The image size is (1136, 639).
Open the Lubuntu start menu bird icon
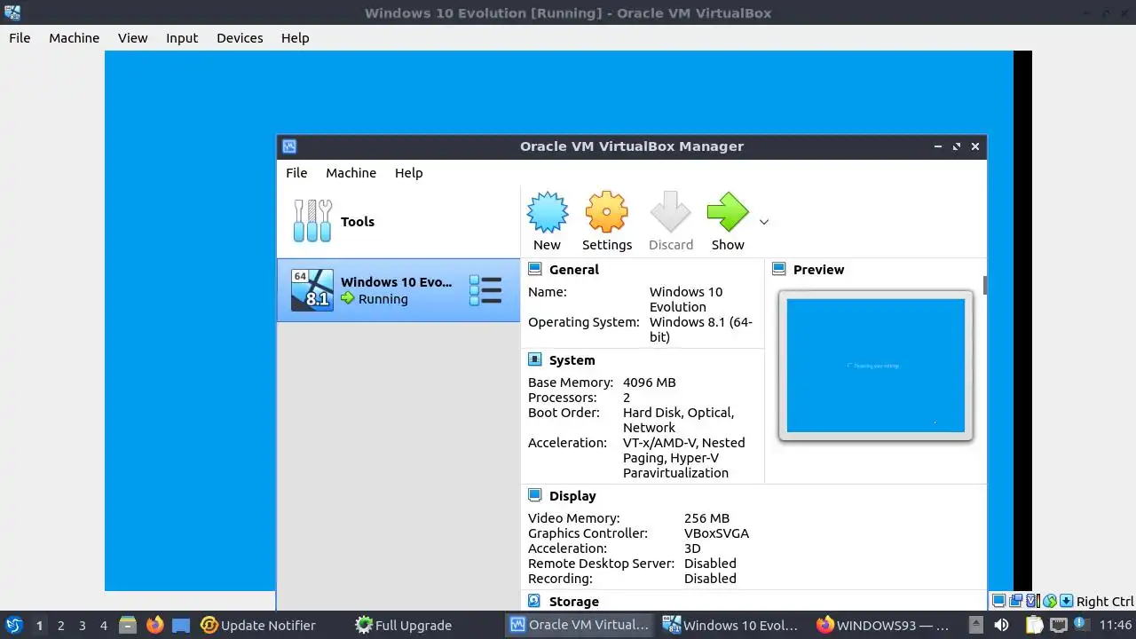pos(13,625)
